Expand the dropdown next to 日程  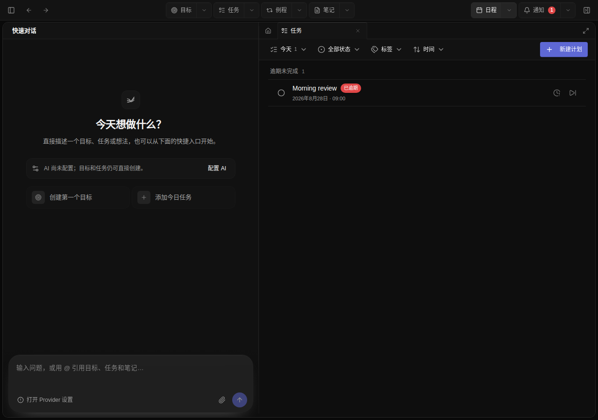[x=509, y=10]
